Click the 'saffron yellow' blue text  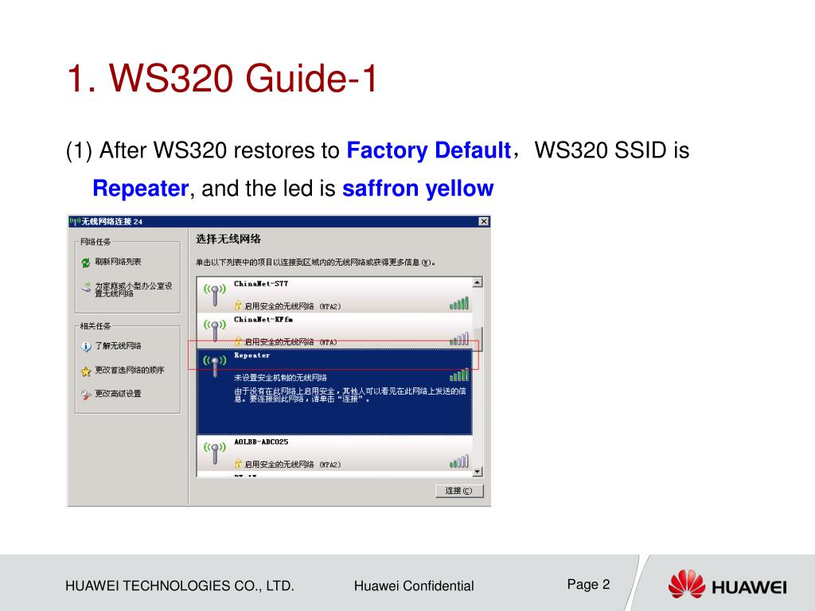tap(418, 188)
